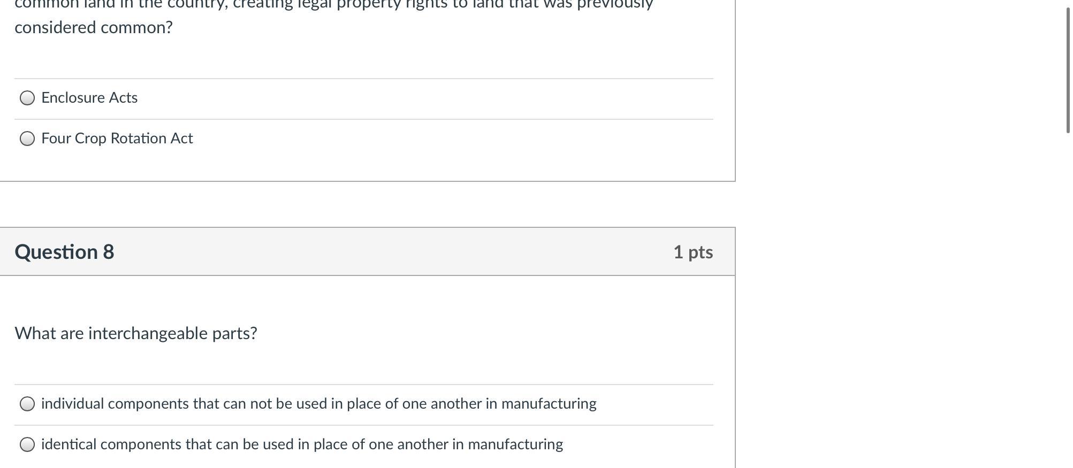The image size is (1073, 468).
Task: Pick the 'individual components that can not' radio option
Action: (x=27, y=404)
